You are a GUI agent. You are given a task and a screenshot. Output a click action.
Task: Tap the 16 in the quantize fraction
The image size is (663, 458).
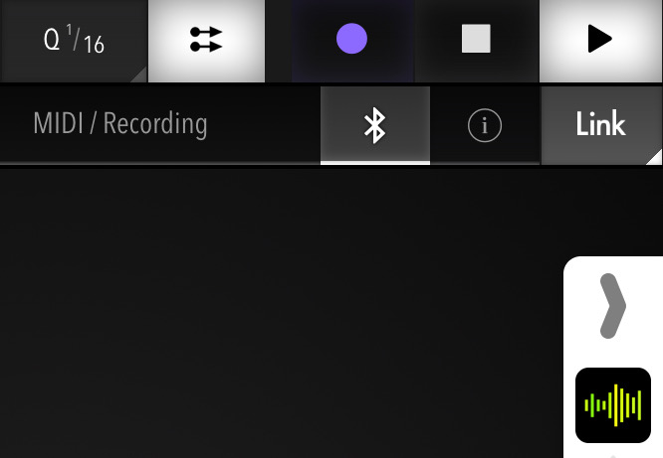pyautogui.click(x=94, y=45)
